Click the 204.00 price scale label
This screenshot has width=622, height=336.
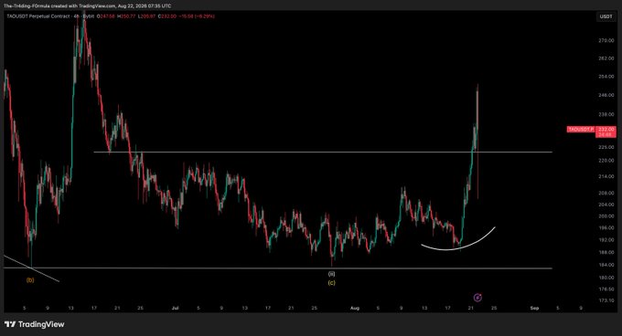(x=606, y=205)
